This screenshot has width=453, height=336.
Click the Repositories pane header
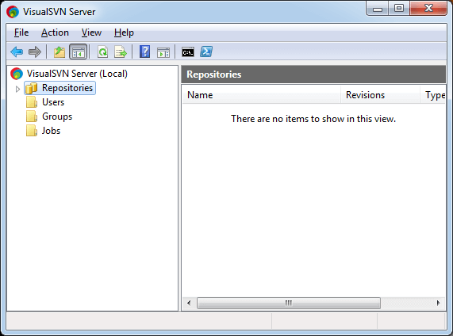pos(313,74)
